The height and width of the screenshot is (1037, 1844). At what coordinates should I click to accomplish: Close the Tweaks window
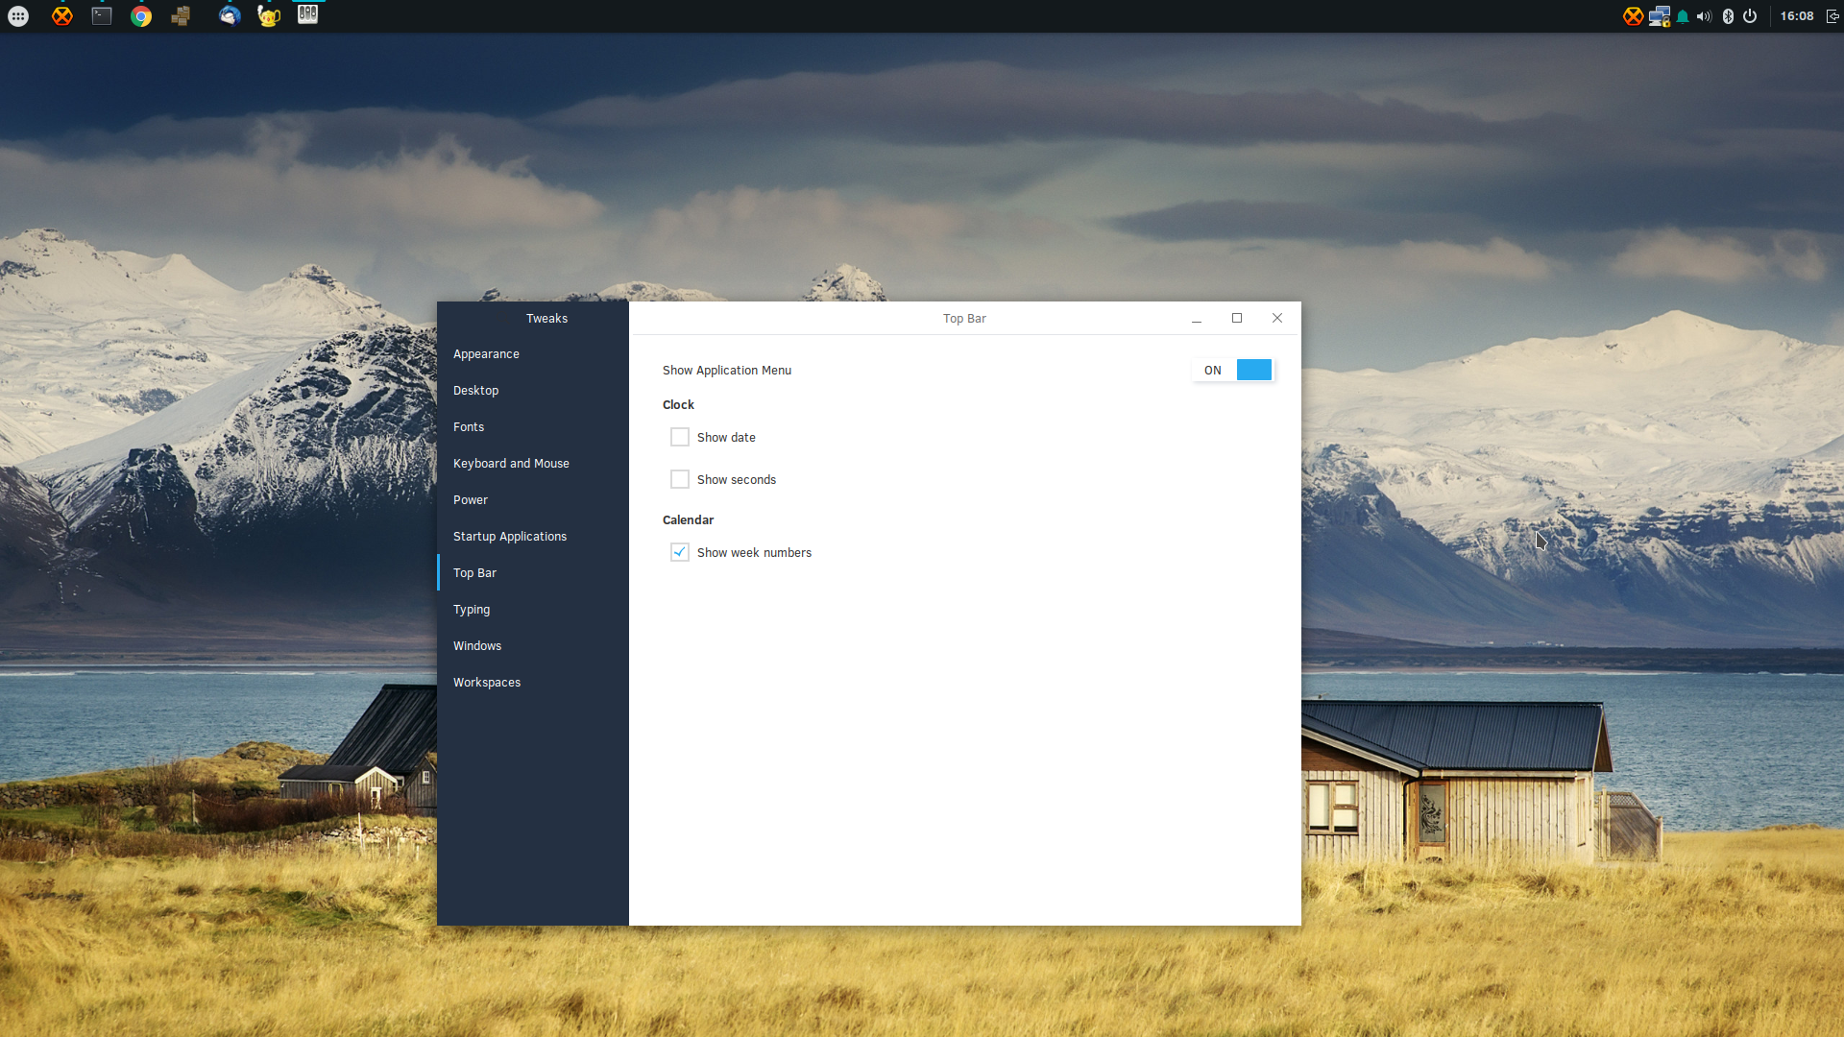click(x=1277, y=318)
